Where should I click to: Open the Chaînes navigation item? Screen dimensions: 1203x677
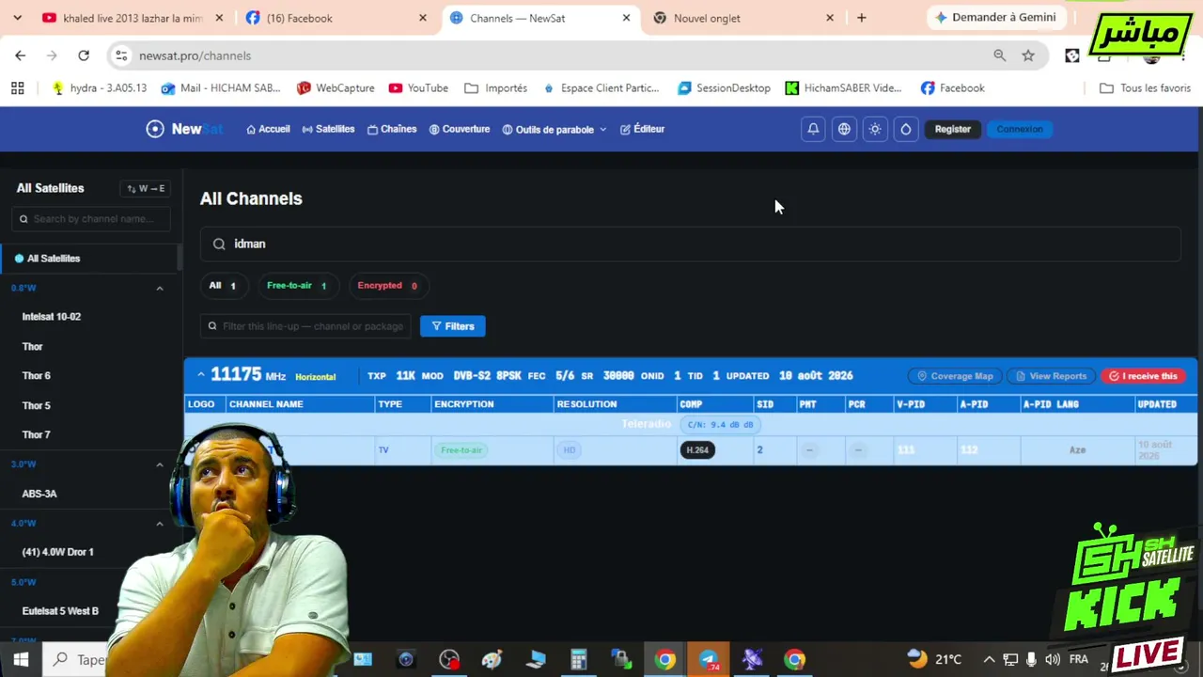pyautogui.click(x=392, y=129)
